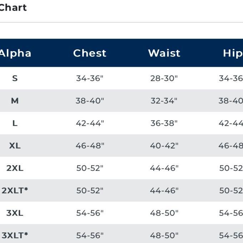Select the XL size row label
The image size is (243, 243).
click(x=15, y=146)
